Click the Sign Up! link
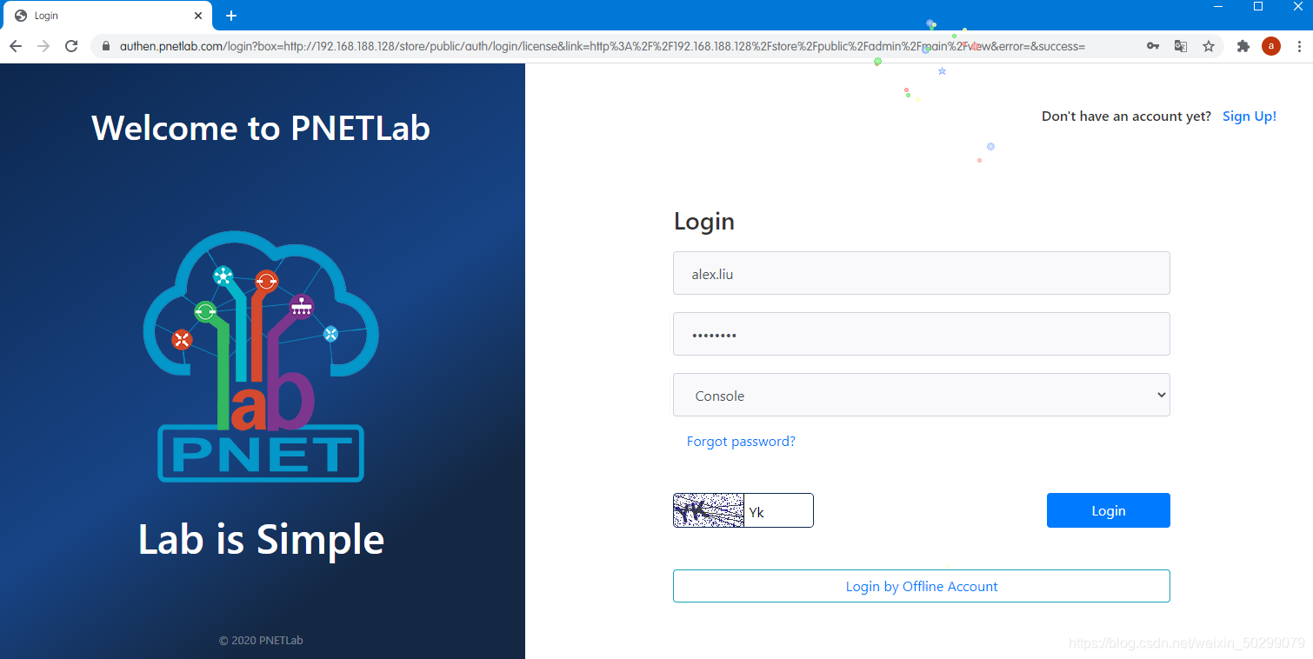The image size is (1313, 659). tap(1250, 116)
